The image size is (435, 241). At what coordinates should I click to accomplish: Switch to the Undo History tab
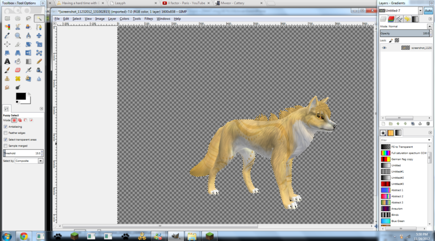(x=407, y=19)
